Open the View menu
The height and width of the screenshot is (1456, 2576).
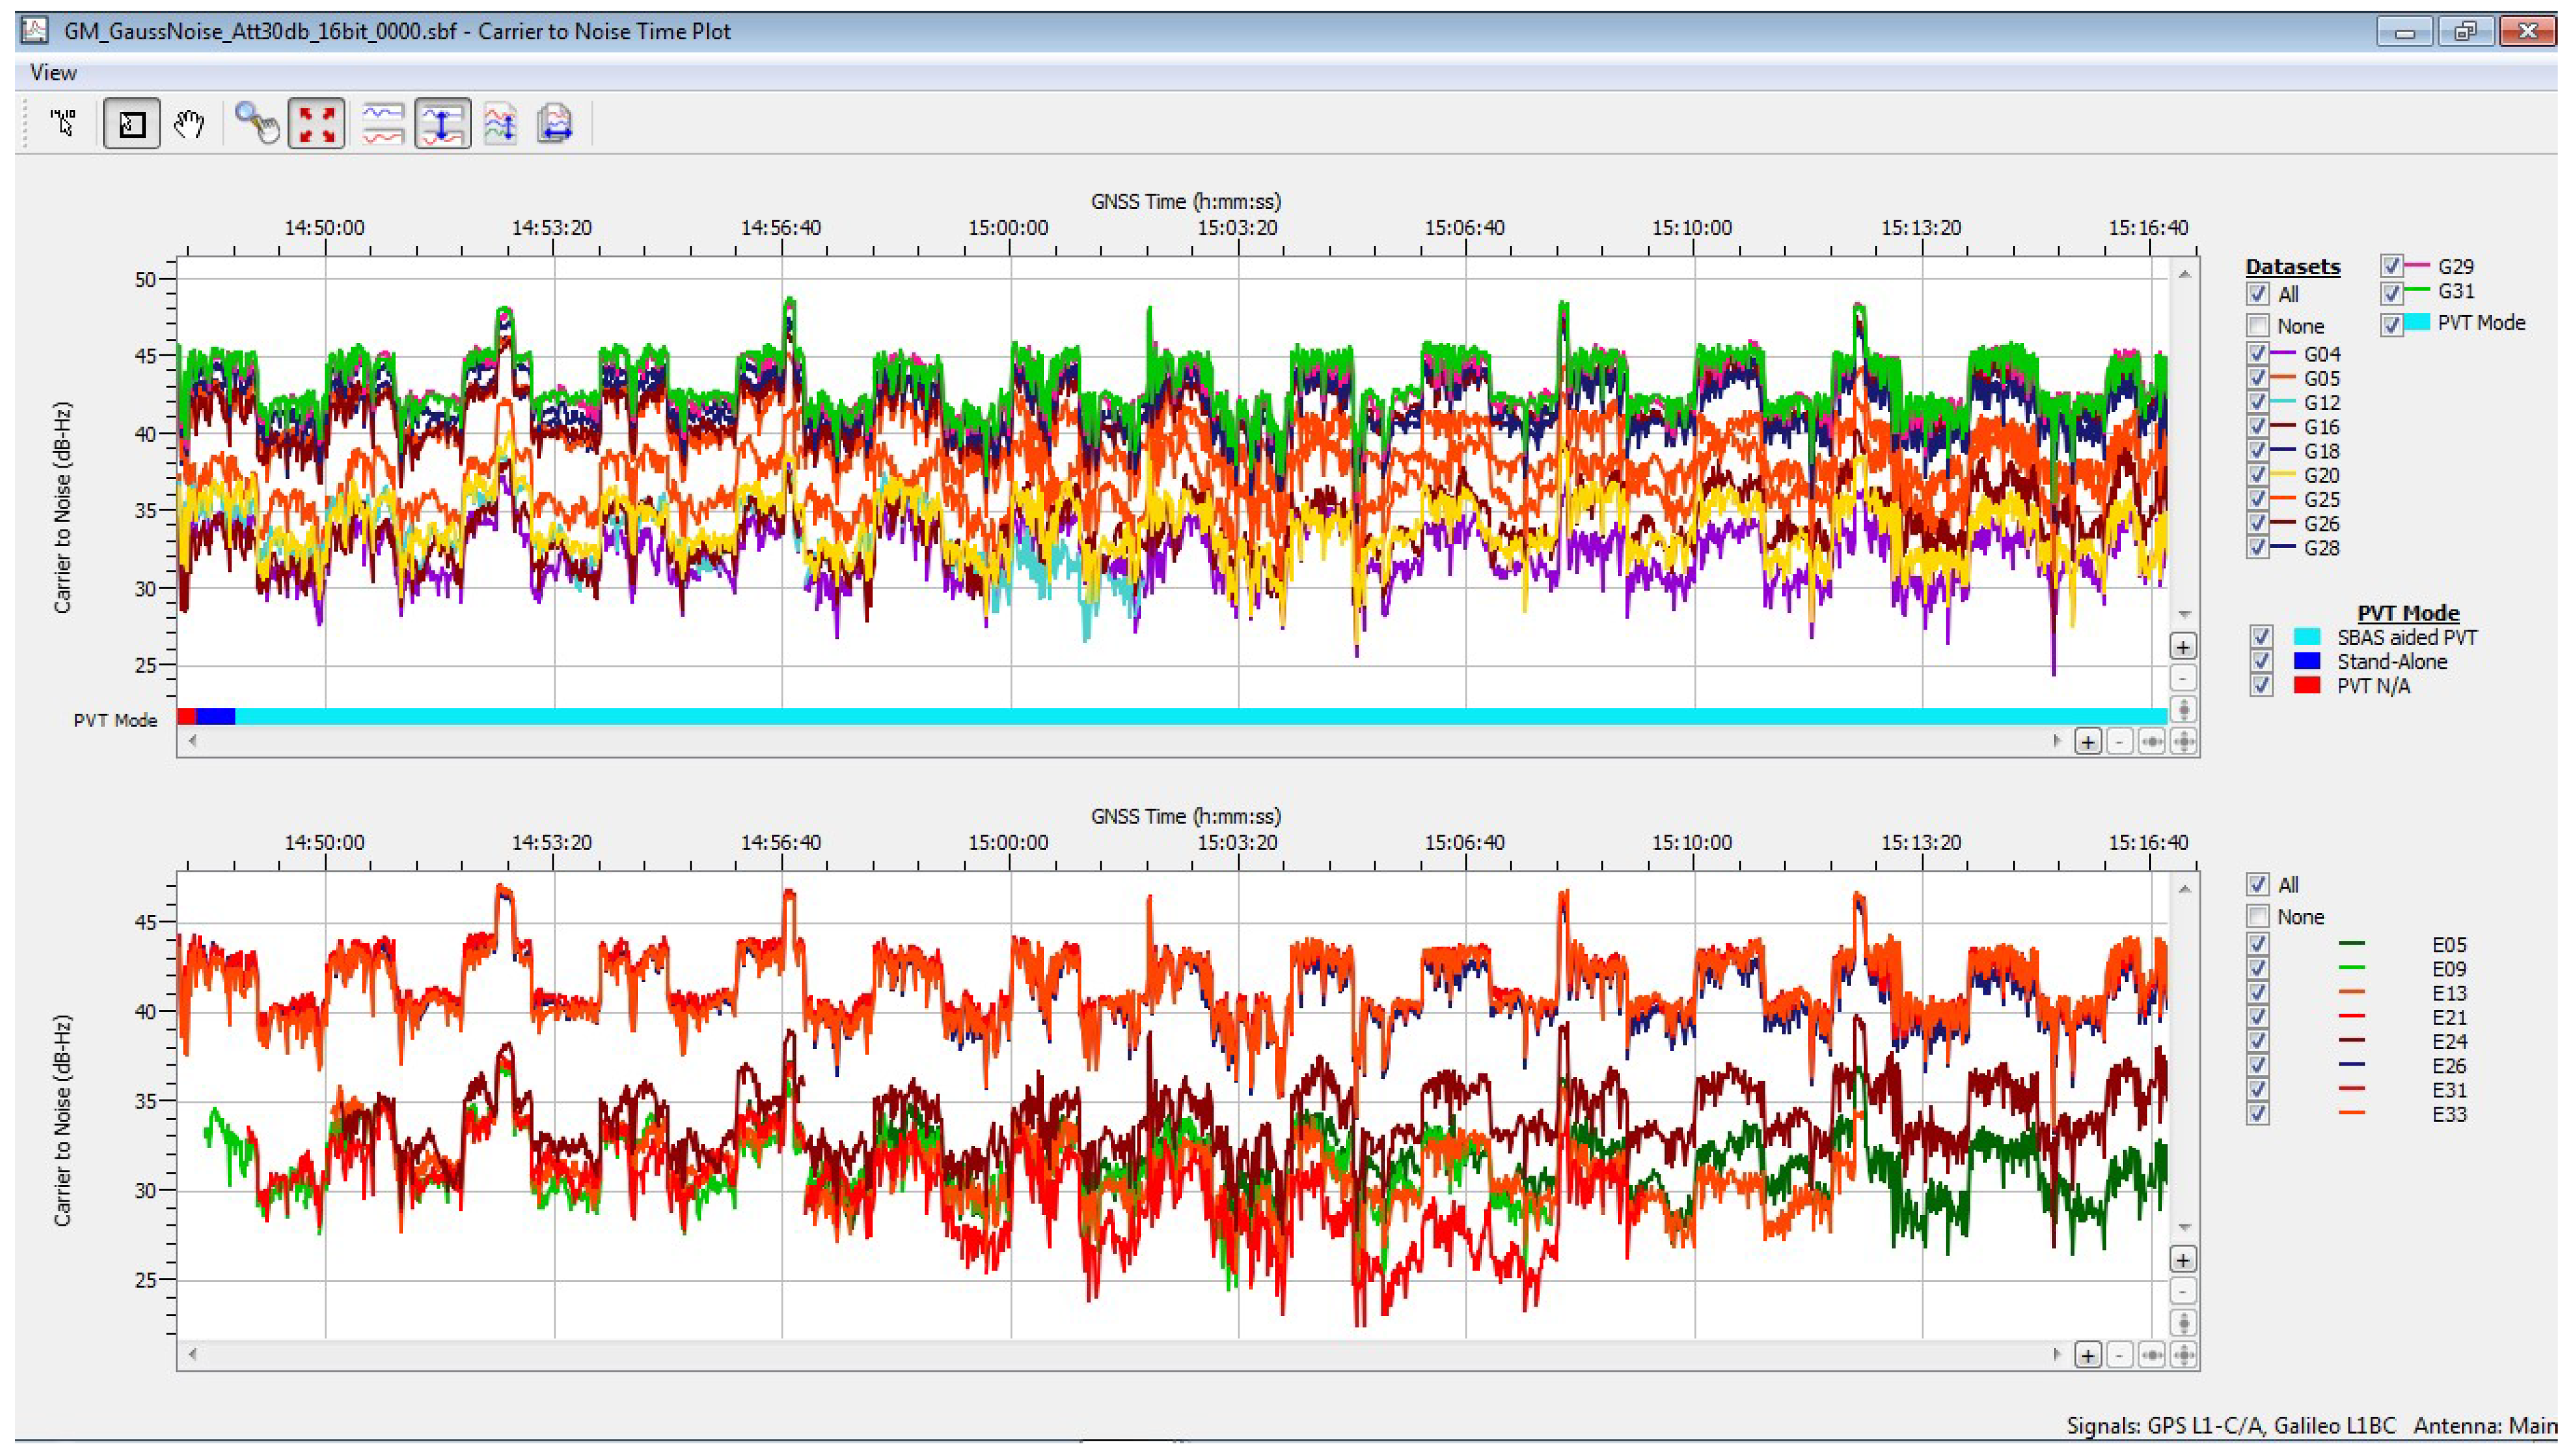click(x=53, y=73)
